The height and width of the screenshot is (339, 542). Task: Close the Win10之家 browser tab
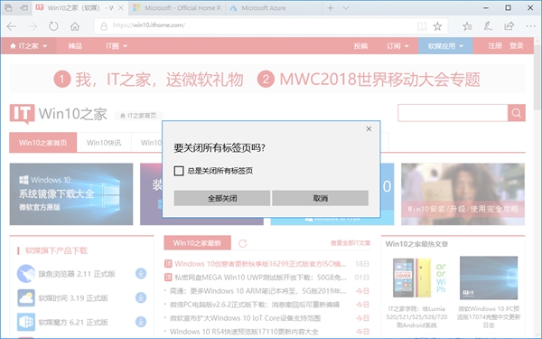pos(121,8)
